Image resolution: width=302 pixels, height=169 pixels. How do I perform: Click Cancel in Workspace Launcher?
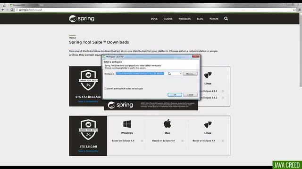190,95
